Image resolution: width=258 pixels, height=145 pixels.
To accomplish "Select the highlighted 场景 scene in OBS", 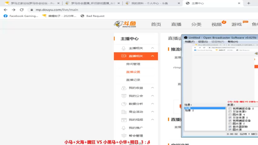I will [205, 108].
